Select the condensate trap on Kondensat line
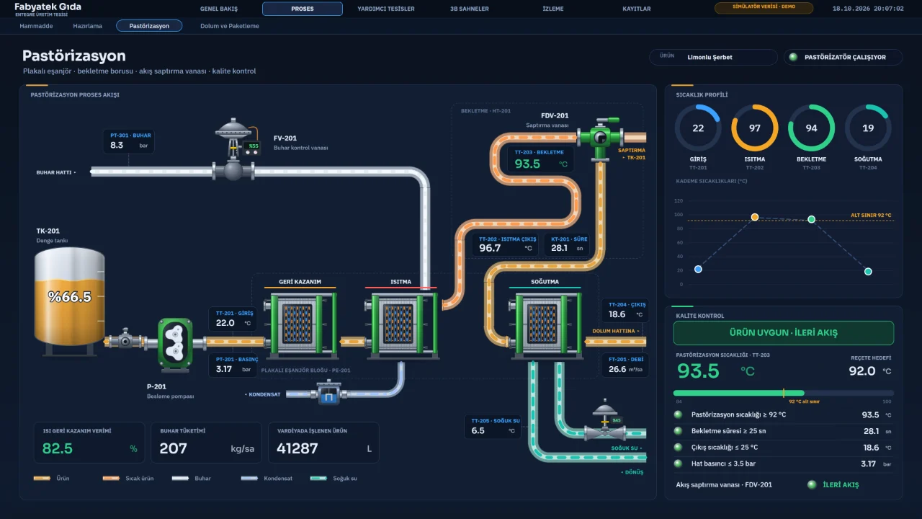This screenshot has height=519, width=922. click(328, 394)
